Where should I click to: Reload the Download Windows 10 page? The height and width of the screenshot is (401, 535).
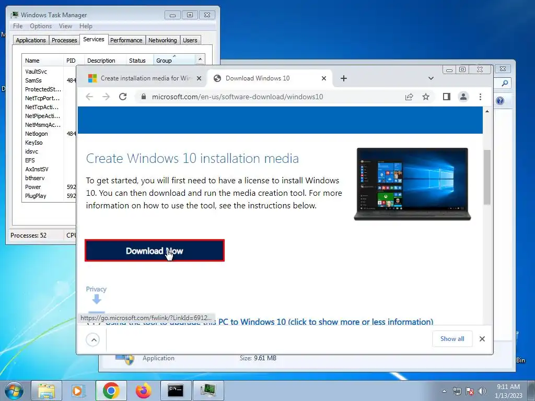point(123,97)
